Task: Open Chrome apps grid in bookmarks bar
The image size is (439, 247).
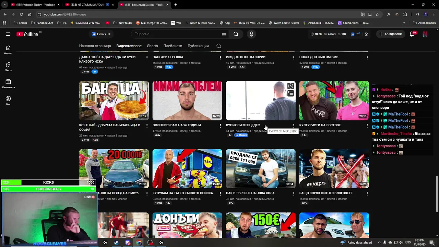Action: coord(4,23)
